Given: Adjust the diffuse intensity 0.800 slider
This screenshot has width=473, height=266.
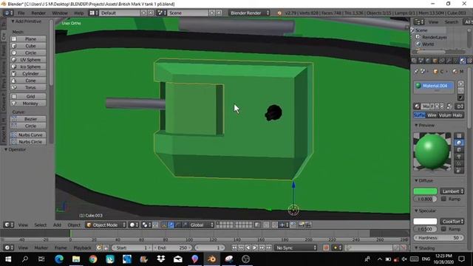Looking at the screenshot, I should point(425,199).
